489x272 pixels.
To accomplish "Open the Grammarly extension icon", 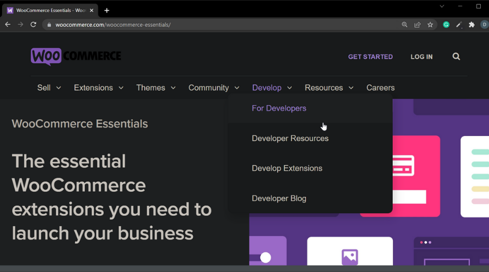I will [446, 24].
